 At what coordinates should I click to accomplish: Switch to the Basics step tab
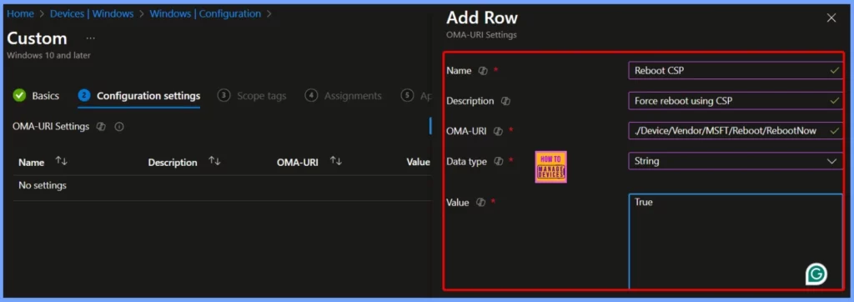coord(37,96)
